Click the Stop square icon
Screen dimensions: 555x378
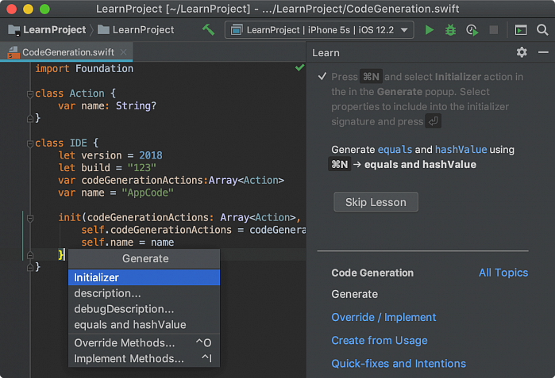tap(493, 30)
